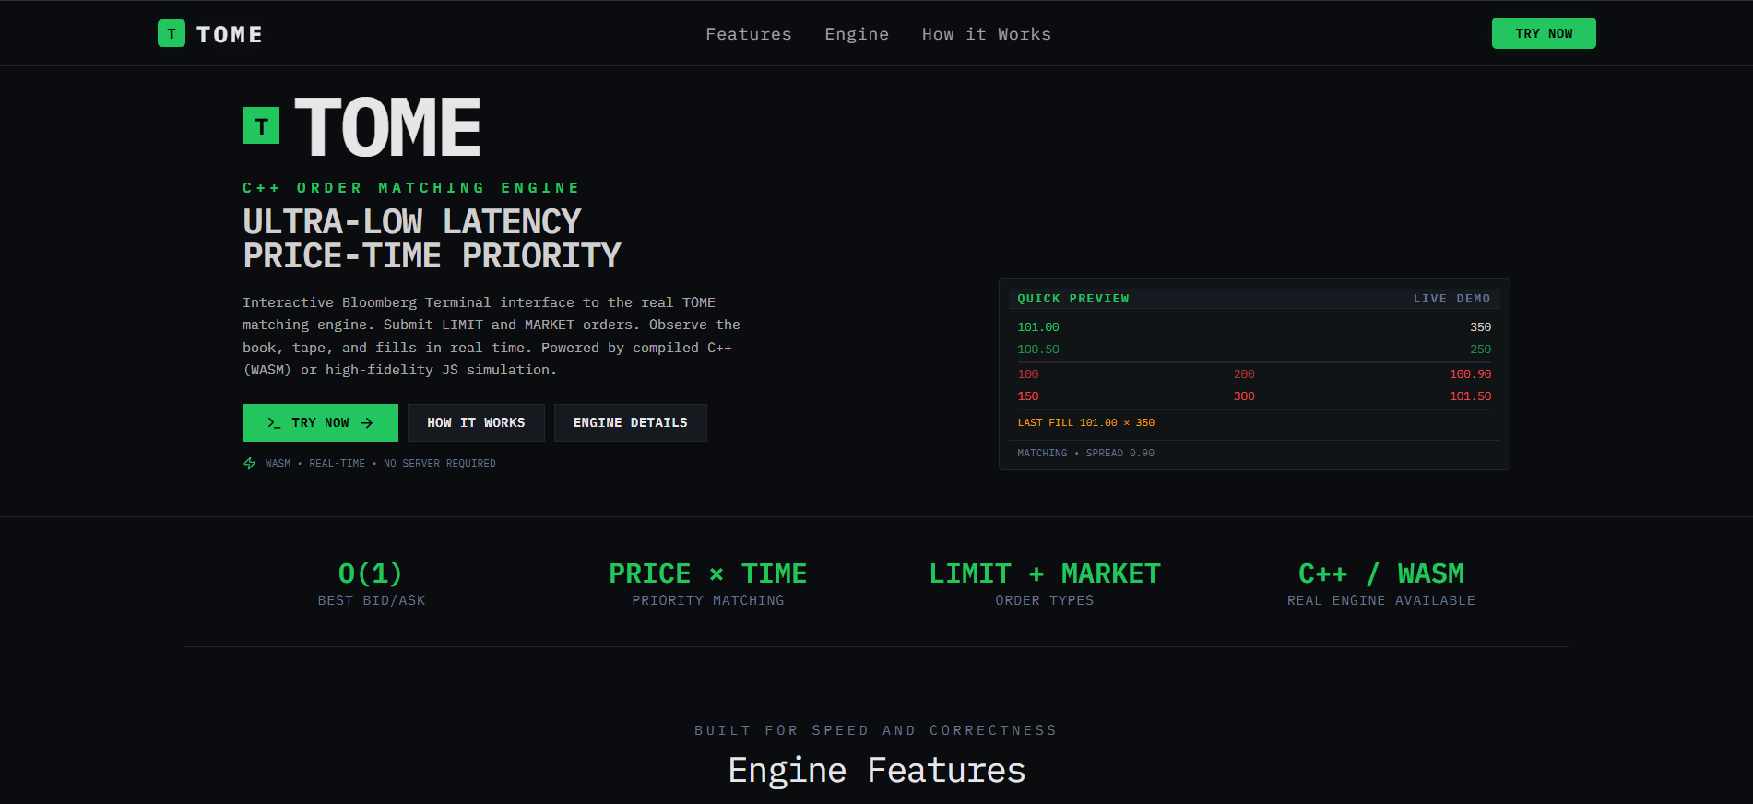Click the ULTRA-LOW LATENCY headline
Image resolution: width=1753 pixels, height=804 pixels.
412,222
